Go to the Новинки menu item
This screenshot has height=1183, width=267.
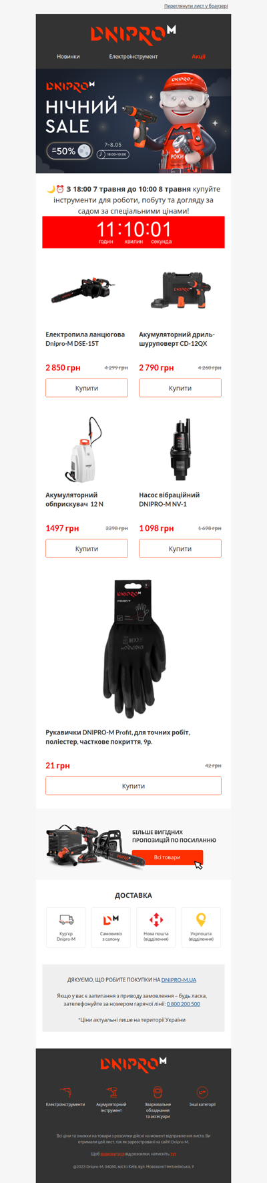pos(68,57)
